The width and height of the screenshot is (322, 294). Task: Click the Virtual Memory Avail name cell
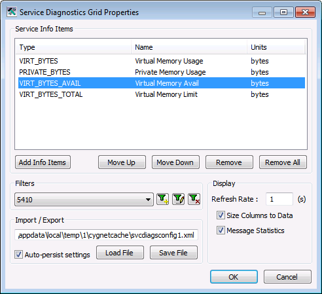(x=167, y=83)
